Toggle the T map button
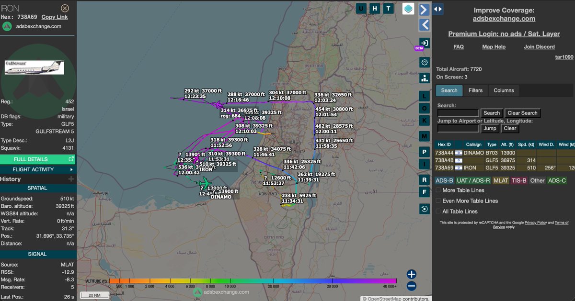Screen dimensions: 575x301 tap(389, 9)
